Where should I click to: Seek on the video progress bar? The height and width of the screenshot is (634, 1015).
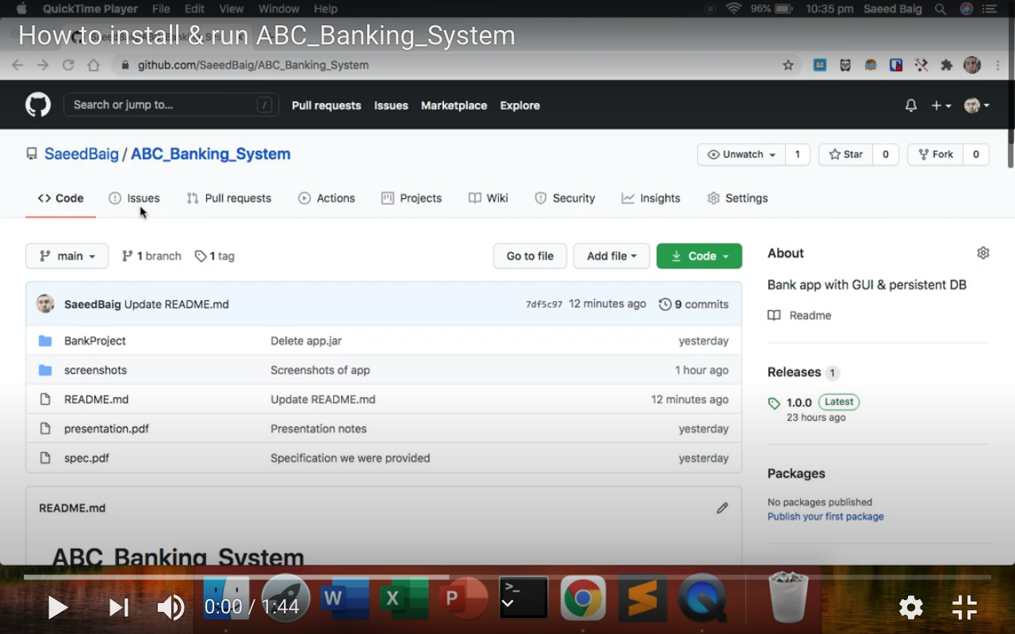(x=507, y=578)
